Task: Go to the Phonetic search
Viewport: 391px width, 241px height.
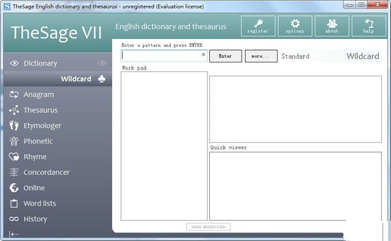Action: [38, 141]
